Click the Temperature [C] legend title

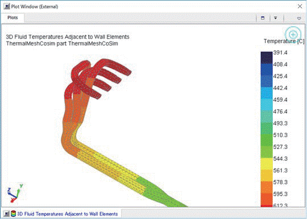click(284, 42)
